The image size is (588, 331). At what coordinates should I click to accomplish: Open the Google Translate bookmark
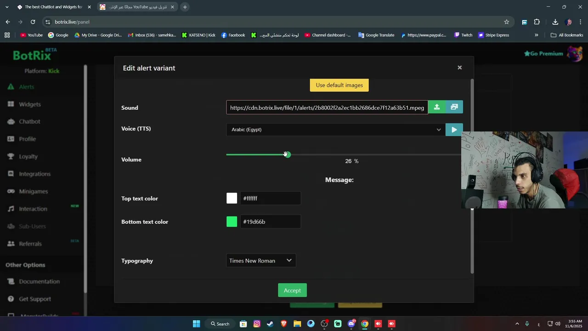[376, 35]
